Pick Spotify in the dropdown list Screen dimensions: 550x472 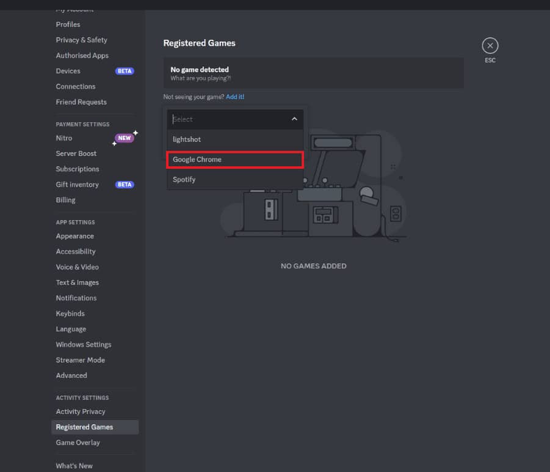tap(235, 180)
